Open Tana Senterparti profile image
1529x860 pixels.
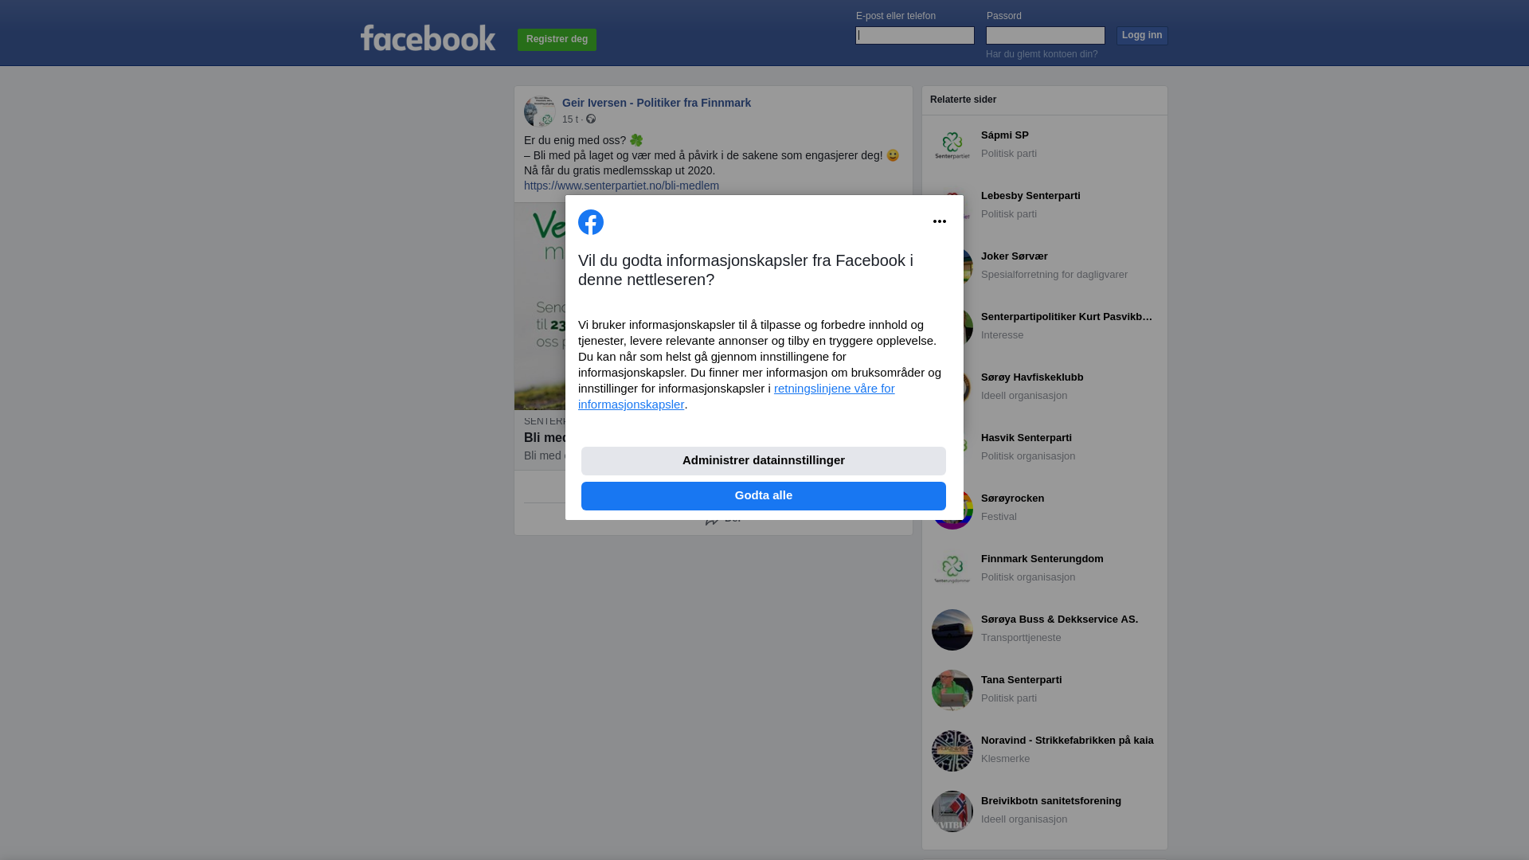point(952,690)
